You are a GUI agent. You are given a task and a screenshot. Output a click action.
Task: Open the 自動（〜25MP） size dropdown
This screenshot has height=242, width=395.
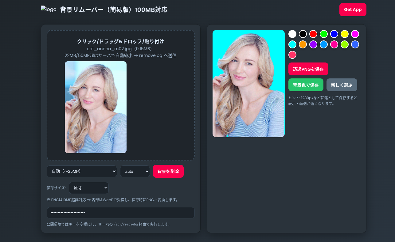click(x=82, y=171)
